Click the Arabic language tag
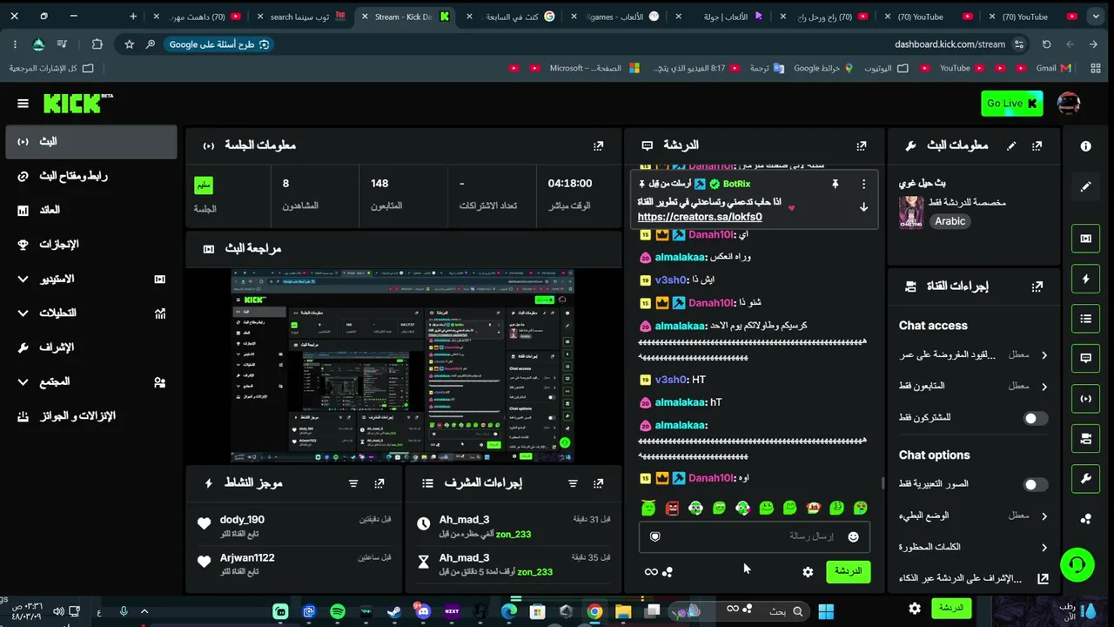Viewport: 1114px width, 627px height. pos(950,221)
